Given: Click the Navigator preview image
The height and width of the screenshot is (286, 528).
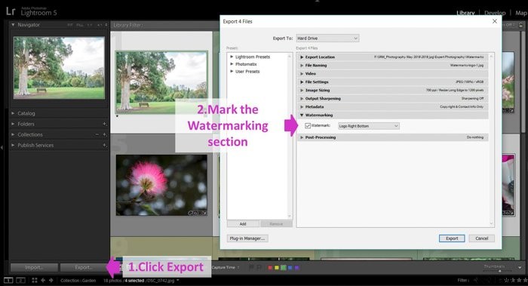Looking at the screenshot, I should [59, 68].
